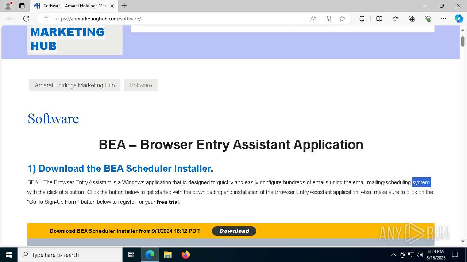This screenshot has height=262, width=467.
Task: Open a new tab with plus button
Action: (124, 6)
